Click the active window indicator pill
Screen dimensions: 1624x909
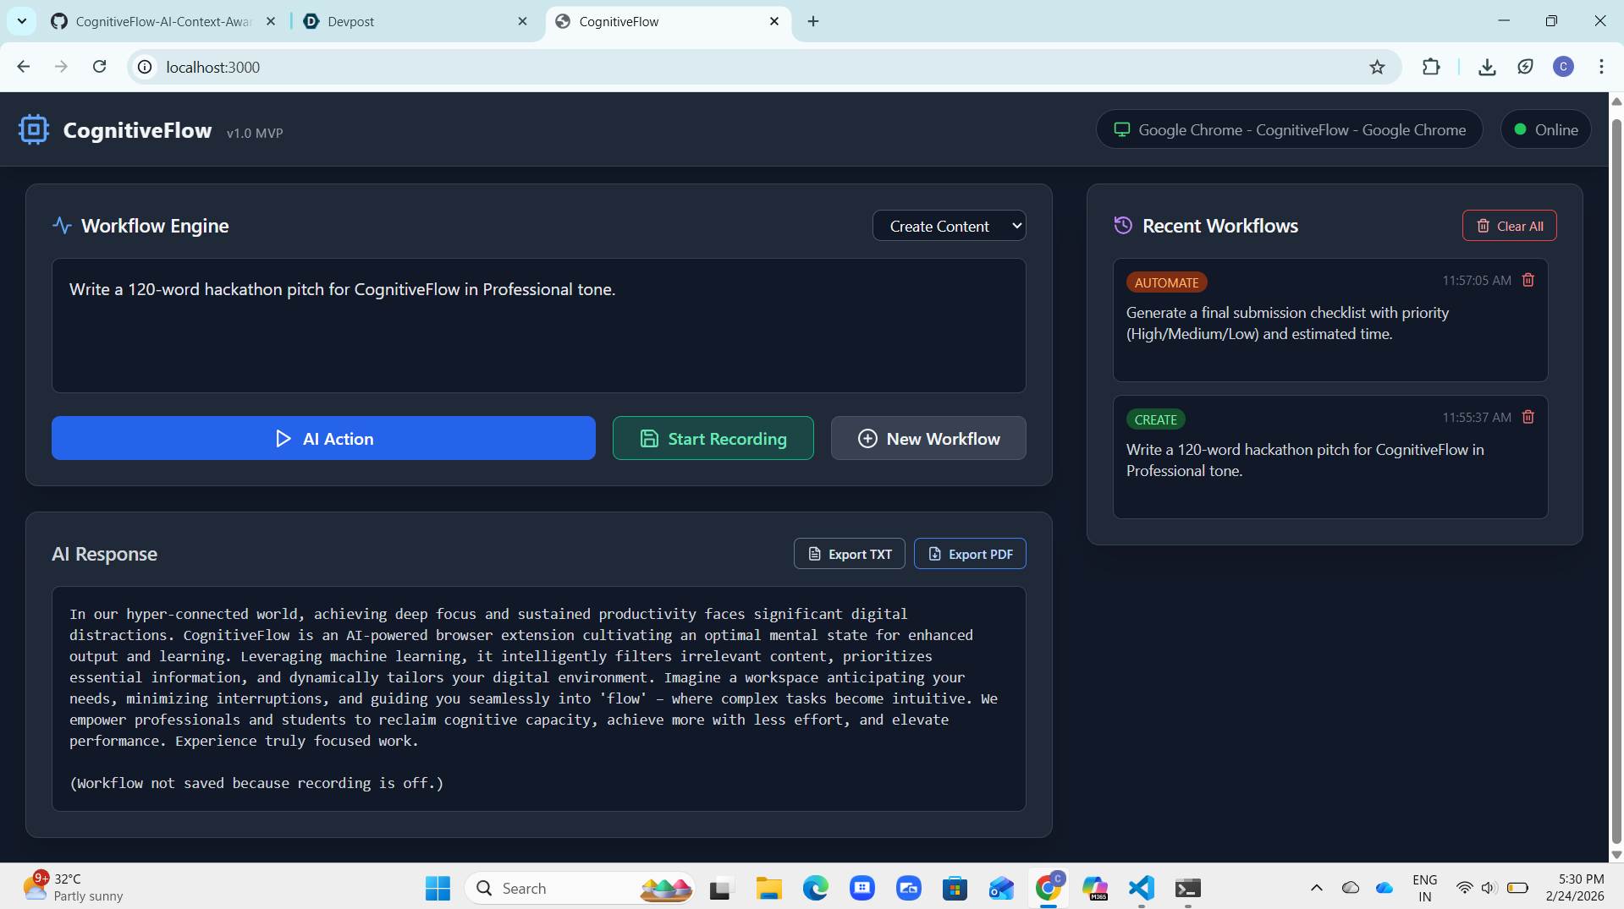point(1290,129)
